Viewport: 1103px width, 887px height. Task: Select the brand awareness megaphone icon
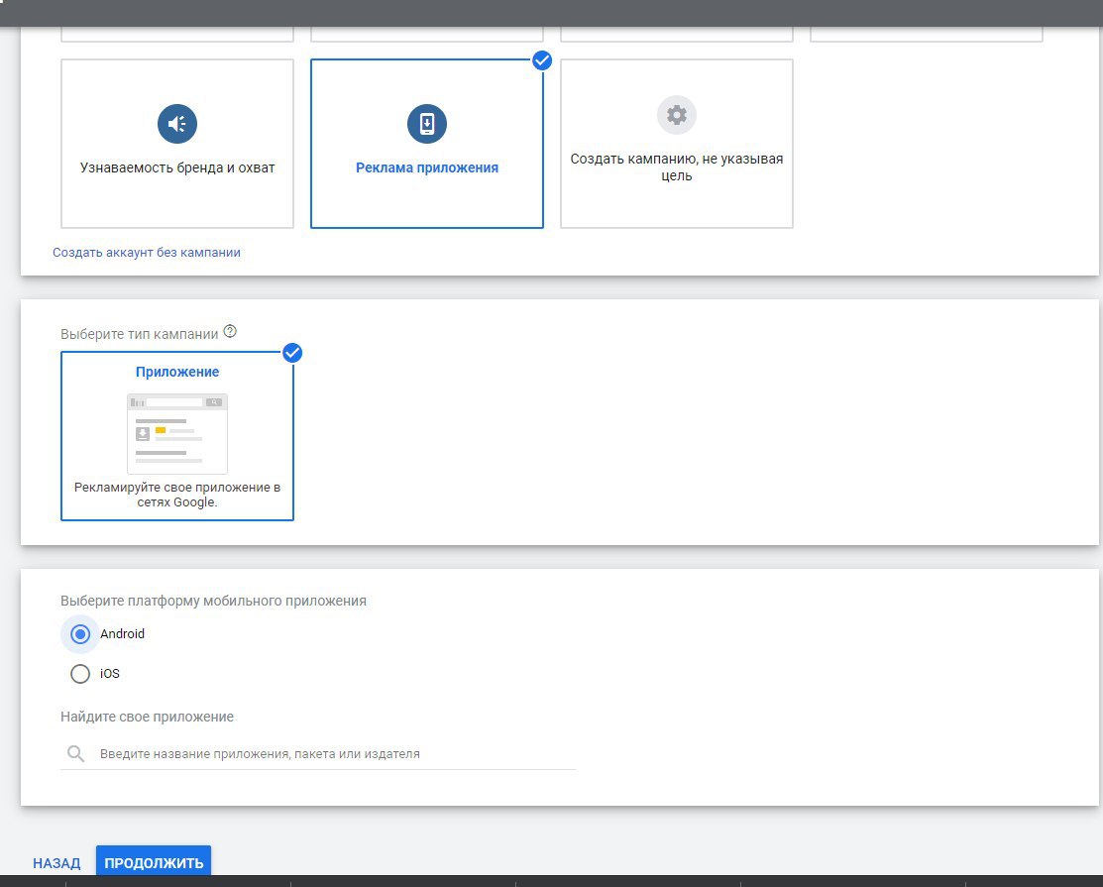click(x=177, y=124)
